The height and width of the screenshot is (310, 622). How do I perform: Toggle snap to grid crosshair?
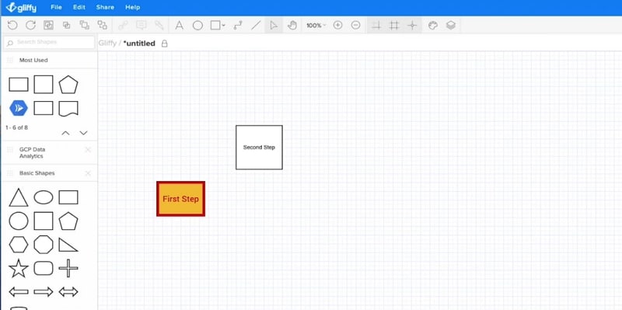412,26
